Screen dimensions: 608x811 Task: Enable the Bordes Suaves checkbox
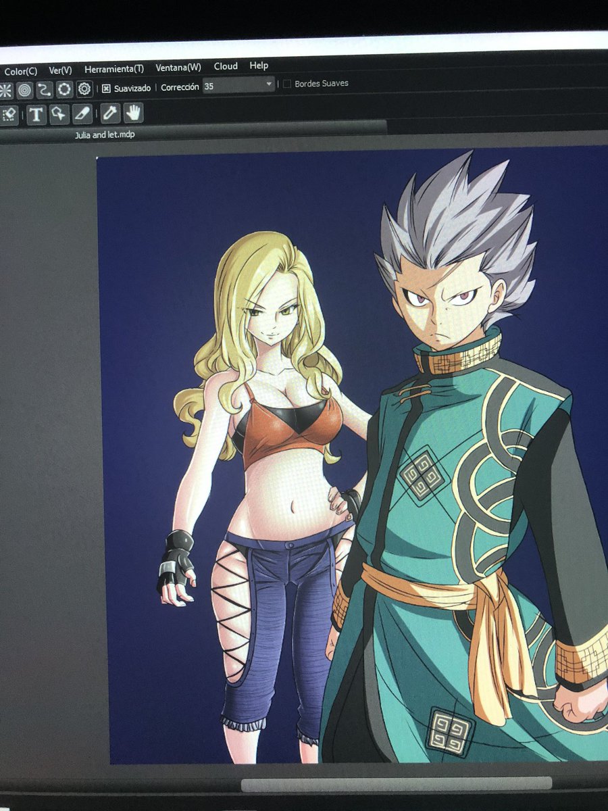pos(287,84)
